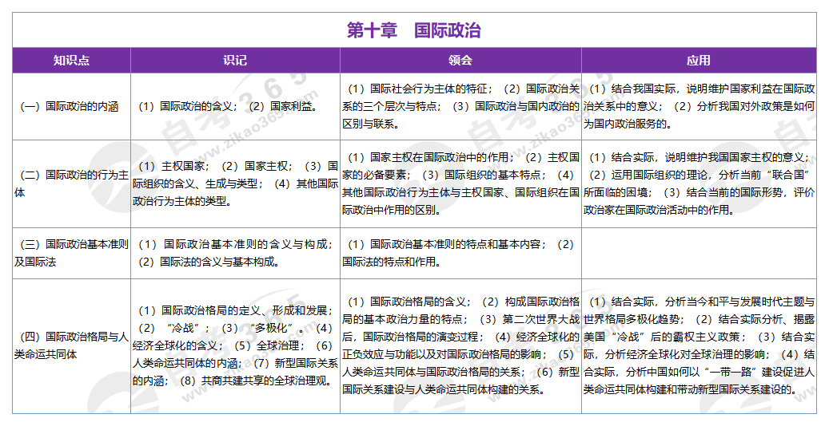
Task: Click the 识记 cell mentioning 国家利益
Action: pos(235,106)
